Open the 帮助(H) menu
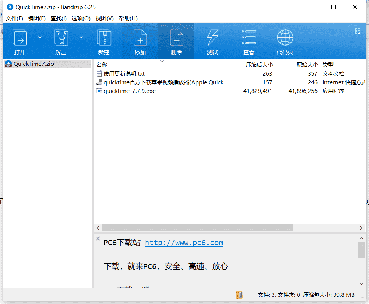Viewport: 369px width, 304px height. pos(128,18)
